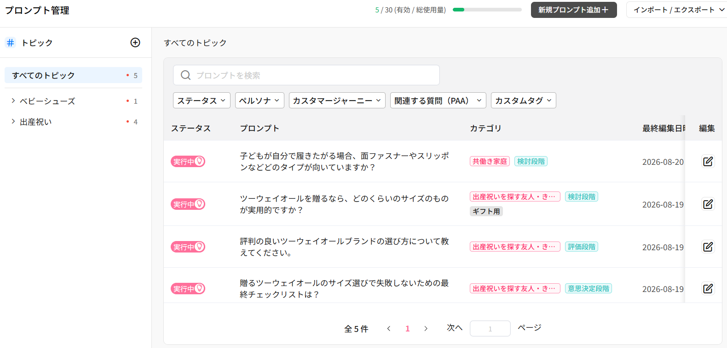Toggle 実行中 status of second prompt

pyautogui.click(x=188, y=204)
